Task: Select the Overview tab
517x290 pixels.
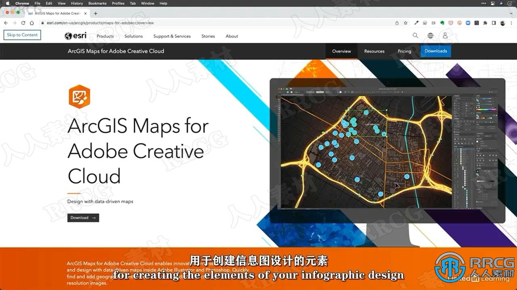Action: coord(342,51)
